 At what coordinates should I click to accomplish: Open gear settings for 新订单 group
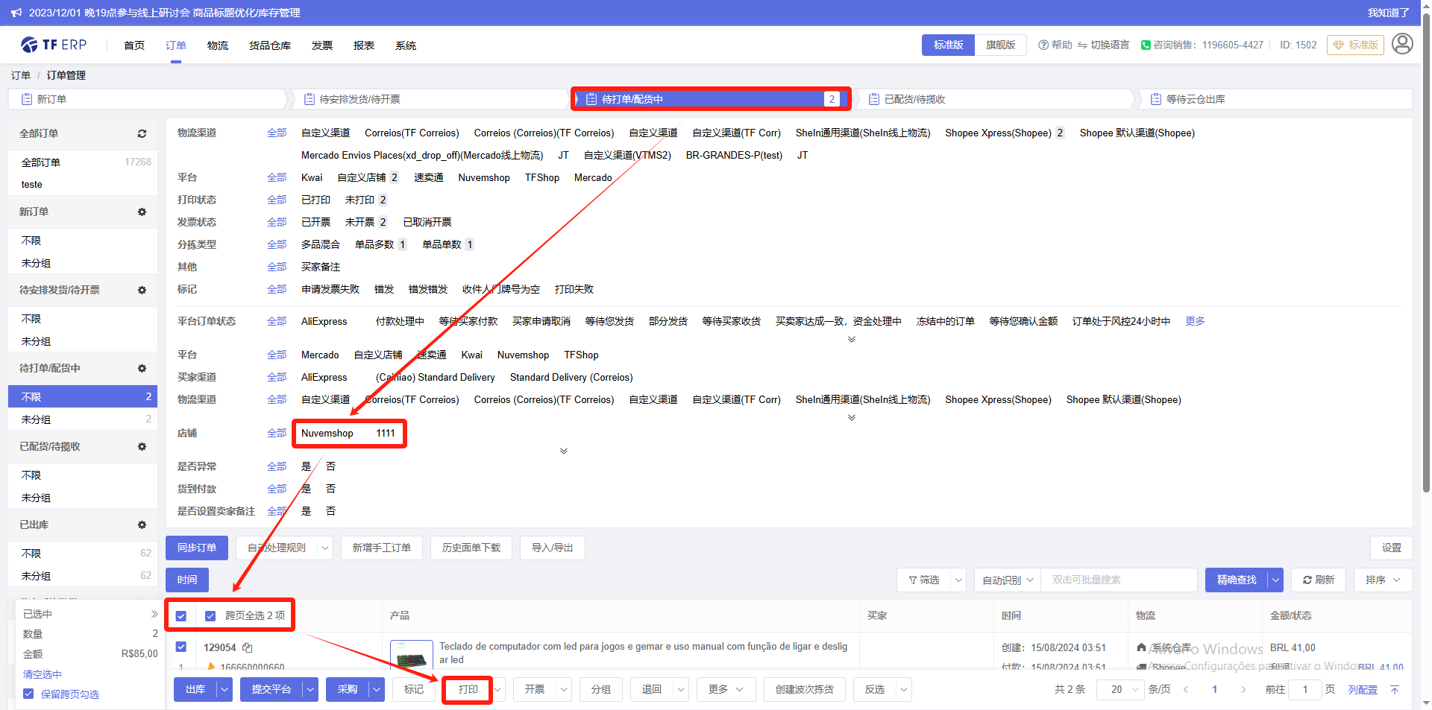(x=142, y=212)
